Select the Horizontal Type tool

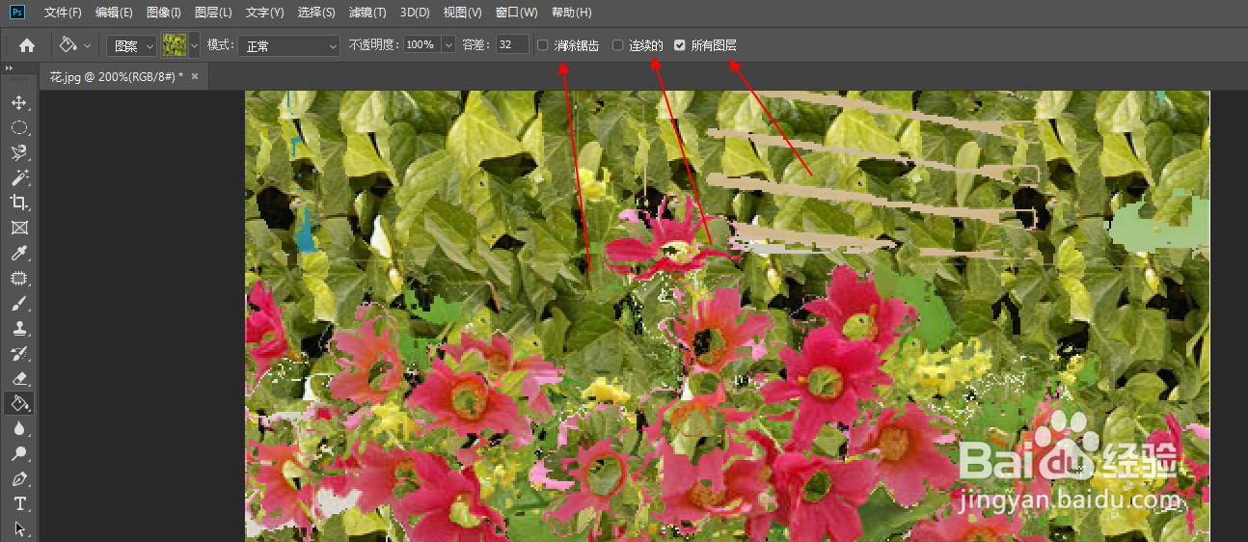click(x=19, y=503)
